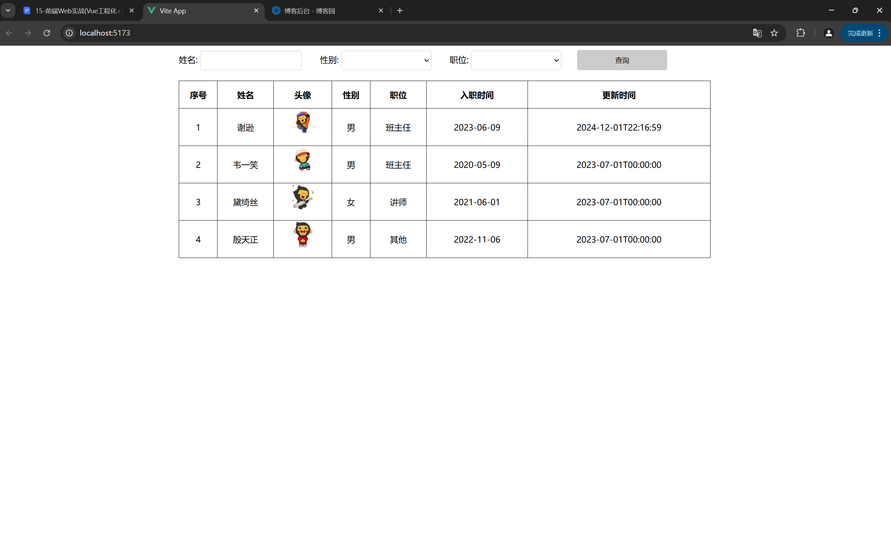
Task: Open the browser extensions puzzle icon
Action: pos(801,33)
